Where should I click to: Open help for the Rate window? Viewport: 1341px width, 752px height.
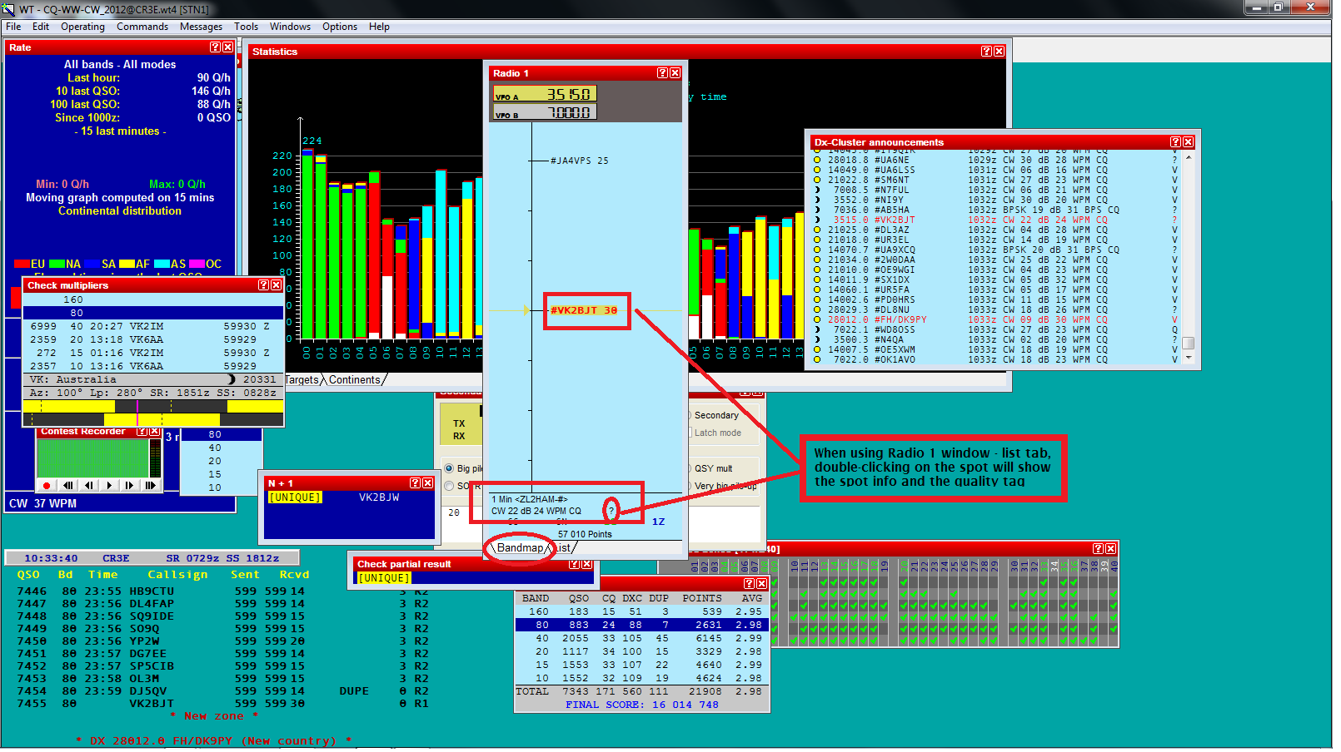pyautogui.click(x=215, y=47)
